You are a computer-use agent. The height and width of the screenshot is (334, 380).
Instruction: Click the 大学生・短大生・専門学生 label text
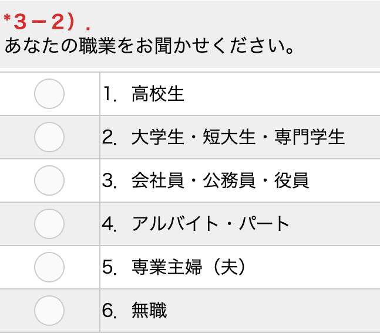pos(238,137)
